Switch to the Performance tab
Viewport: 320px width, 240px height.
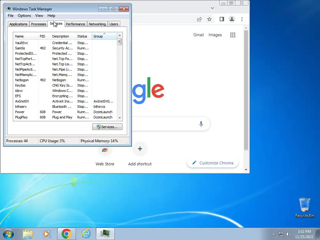point(76,24)
